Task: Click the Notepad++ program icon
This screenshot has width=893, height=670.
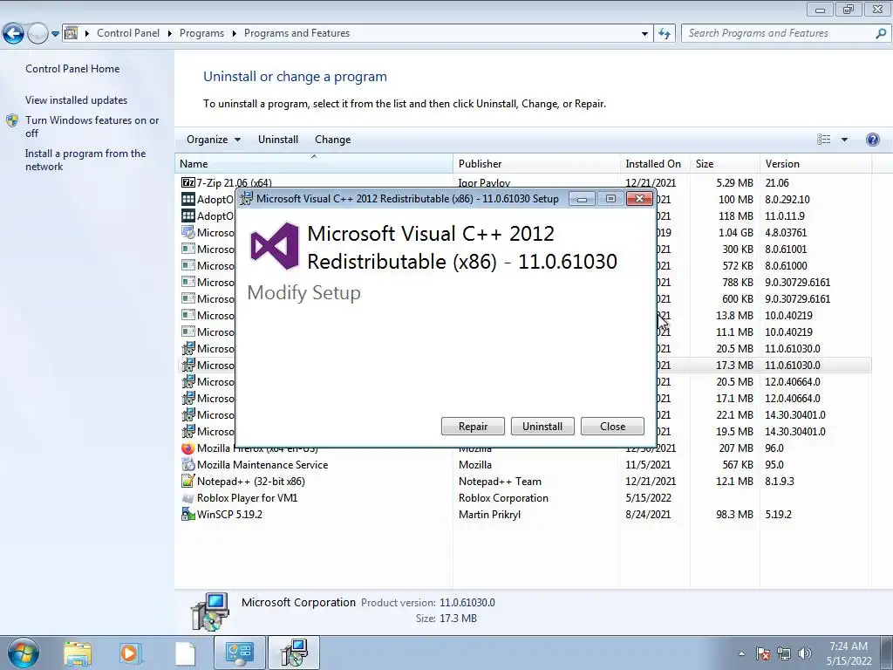Action: click(x=188, y=482)
